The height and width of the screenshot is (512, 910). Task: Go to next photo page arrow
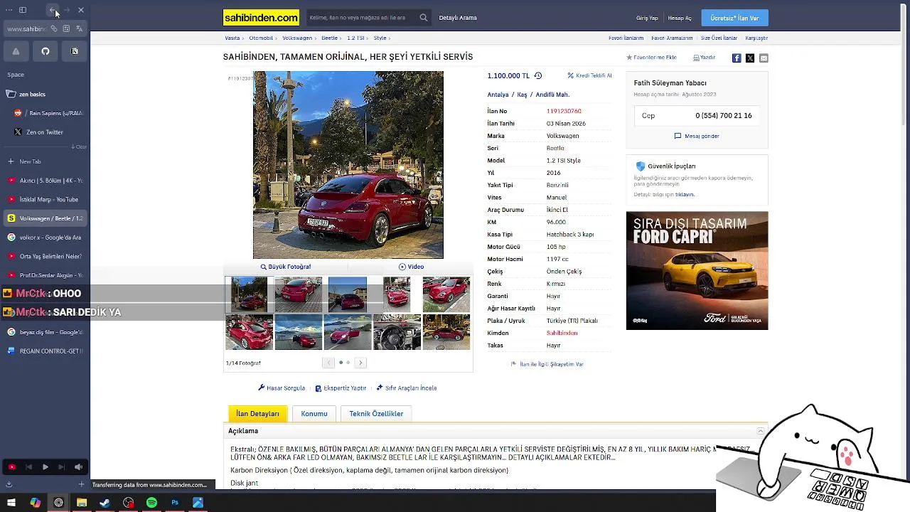(360, 363)
